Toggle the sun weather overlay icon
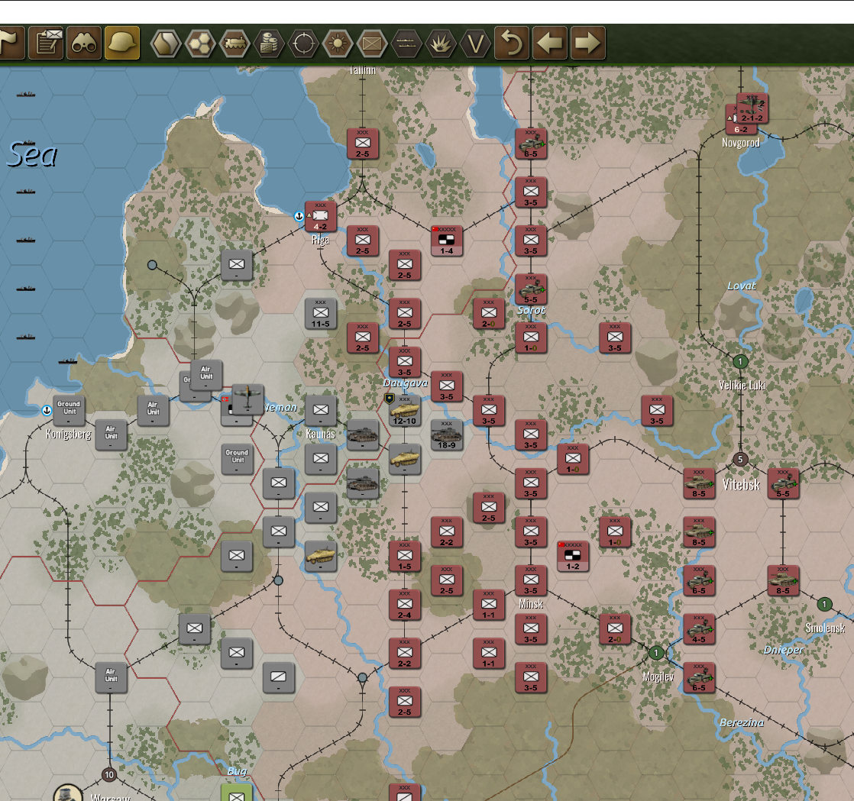Viewport: 854px width, 801px height. 338,43
